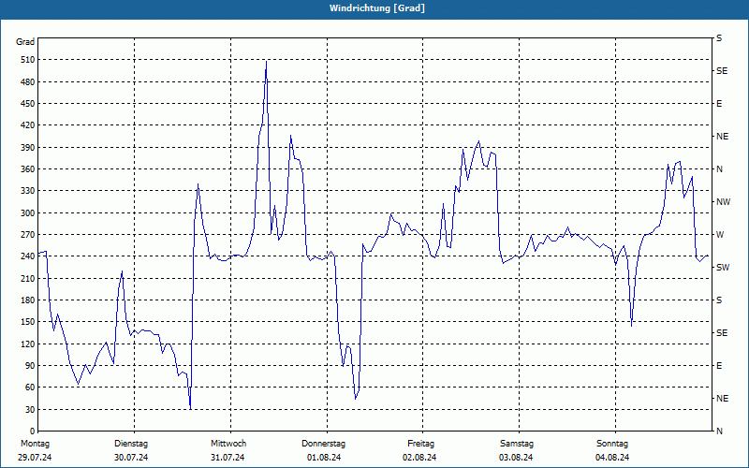Image resolution: width=749 pixels, height=468 pixels.
Task: Select the 'Samstag' day label
Action: pos(517,444)
